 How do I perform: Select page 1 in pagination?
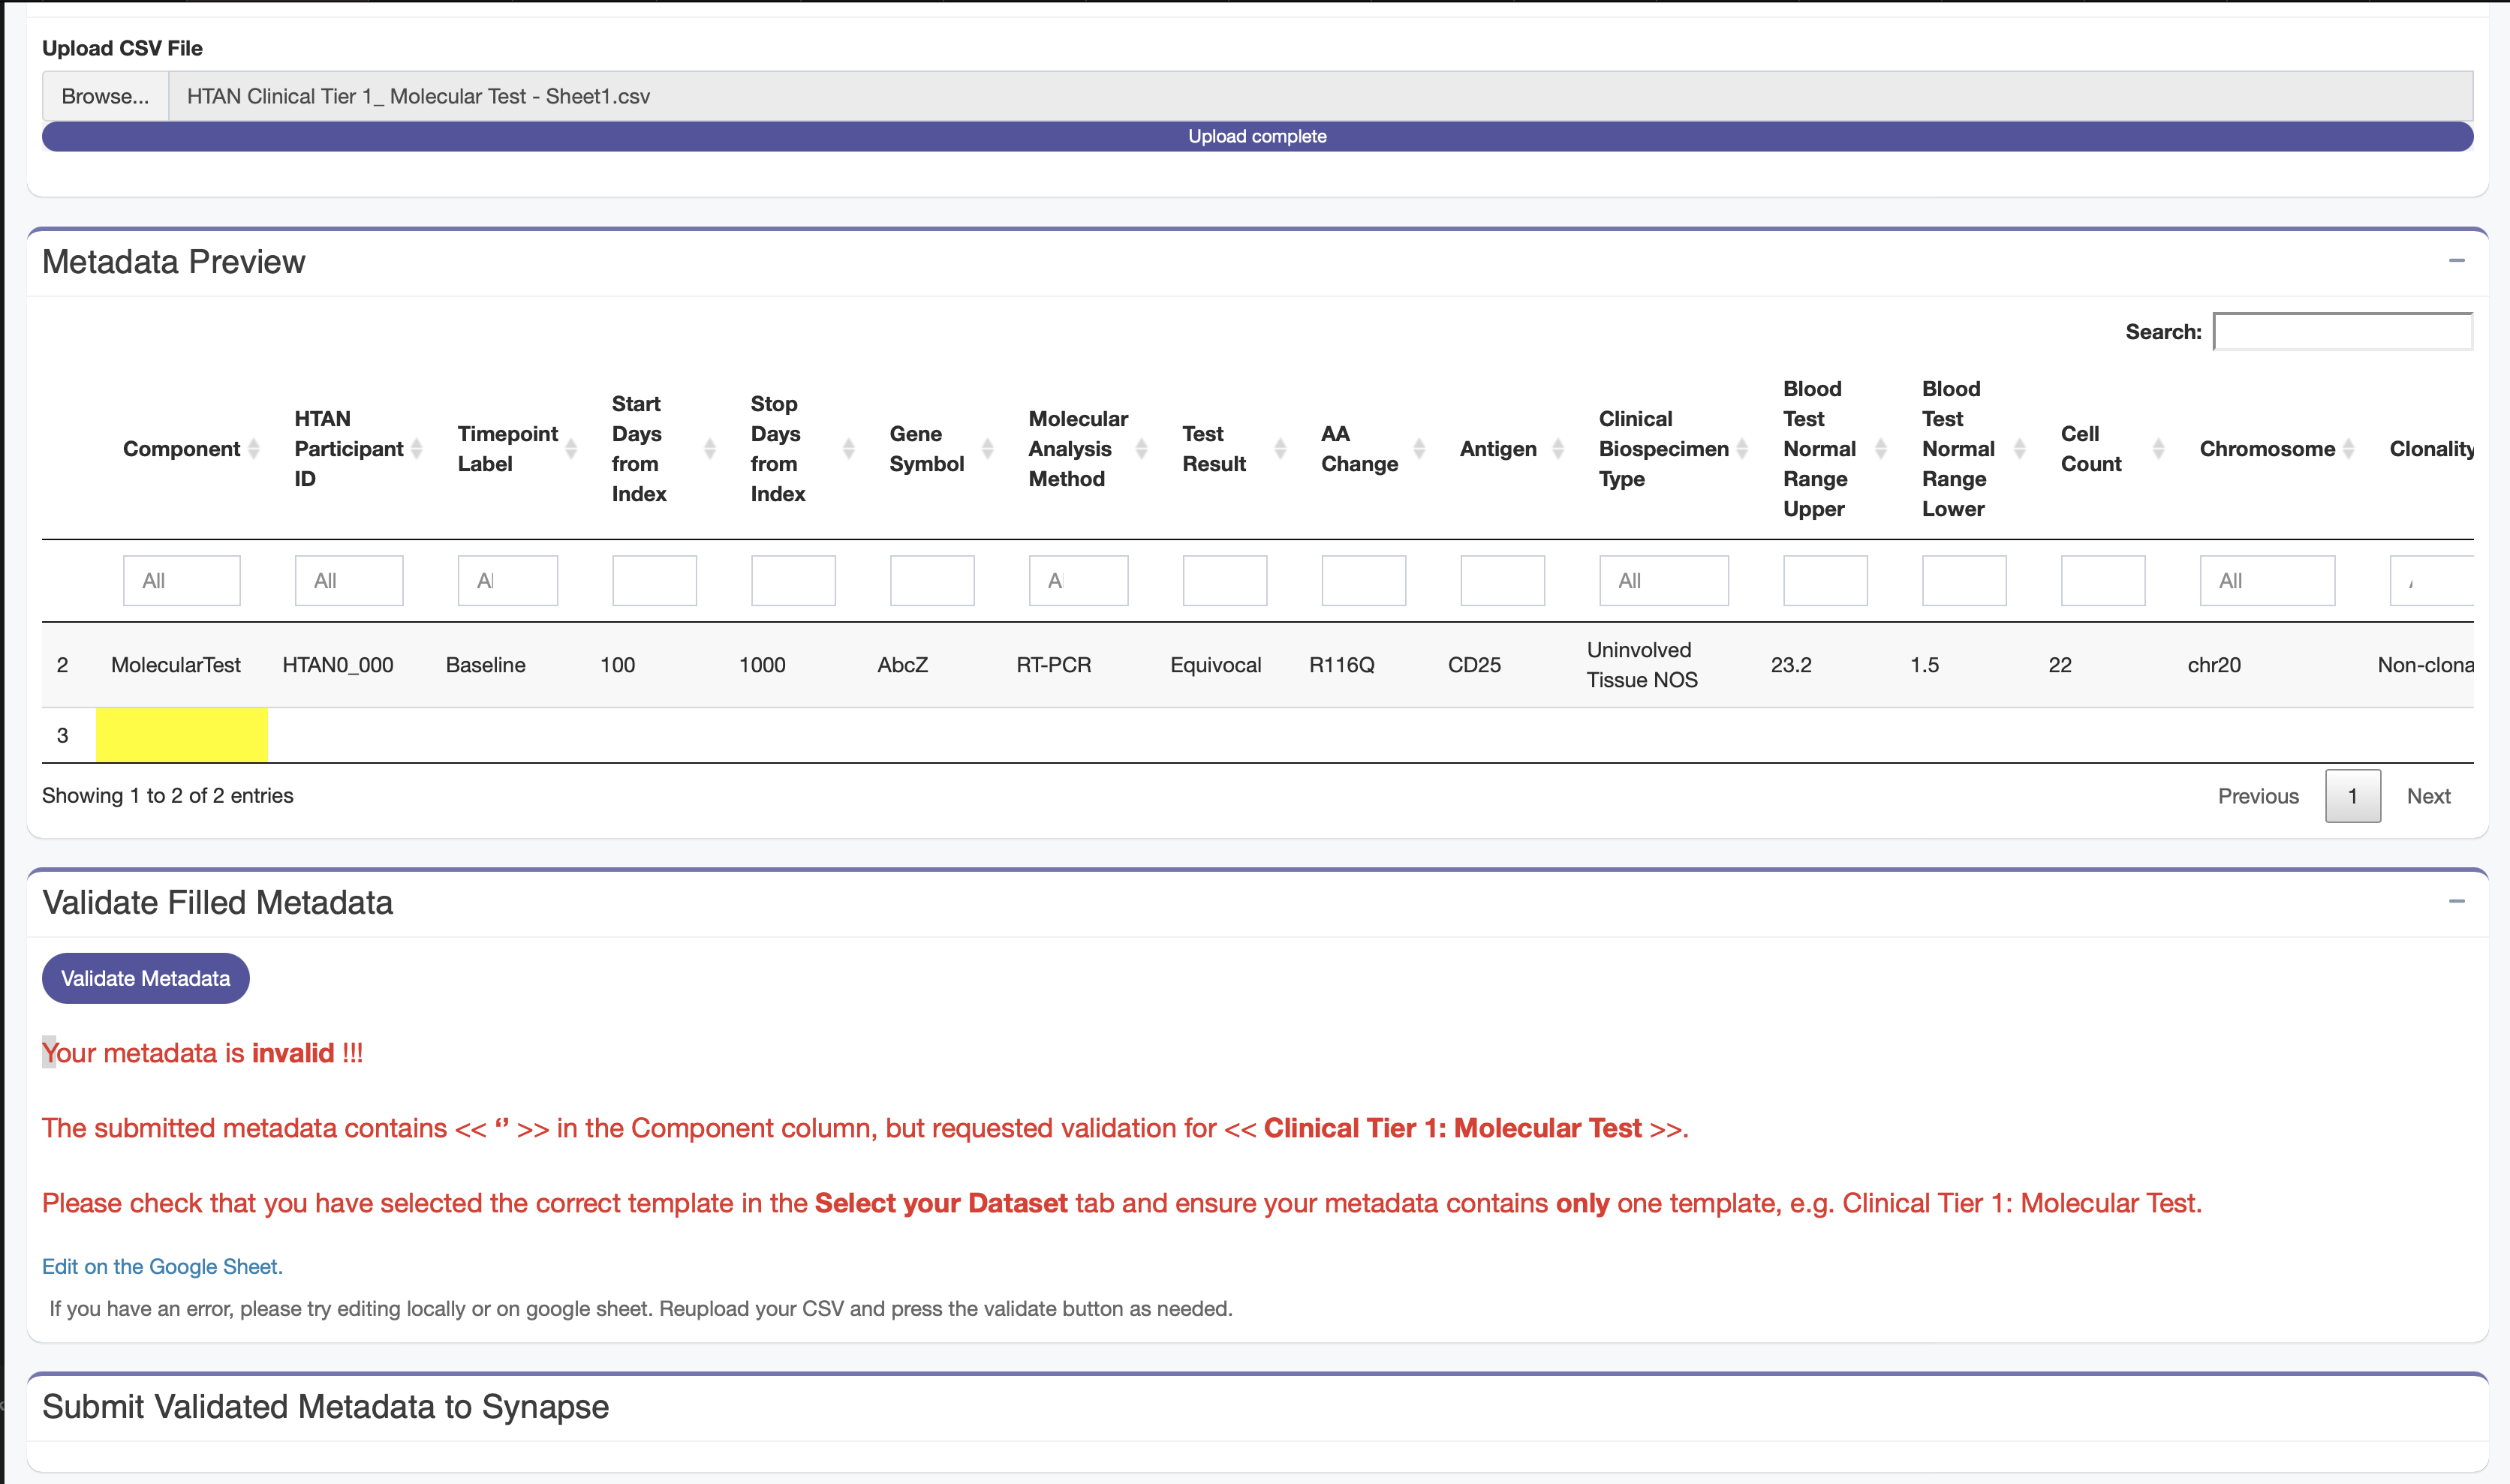[x=2353, y=795]
